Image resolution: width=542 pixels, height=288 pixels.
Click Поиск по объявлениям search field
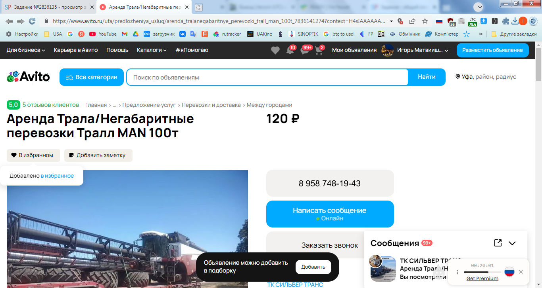pos(267,77)
